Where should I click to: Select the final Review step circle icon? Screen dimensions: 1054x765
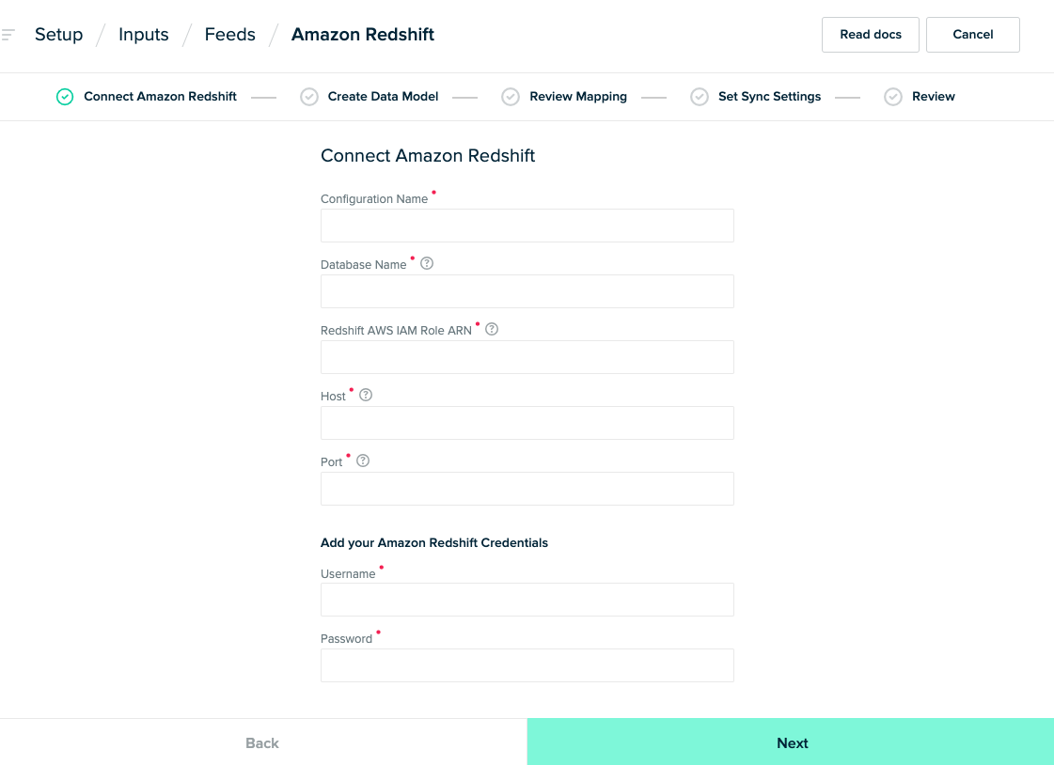892,97
